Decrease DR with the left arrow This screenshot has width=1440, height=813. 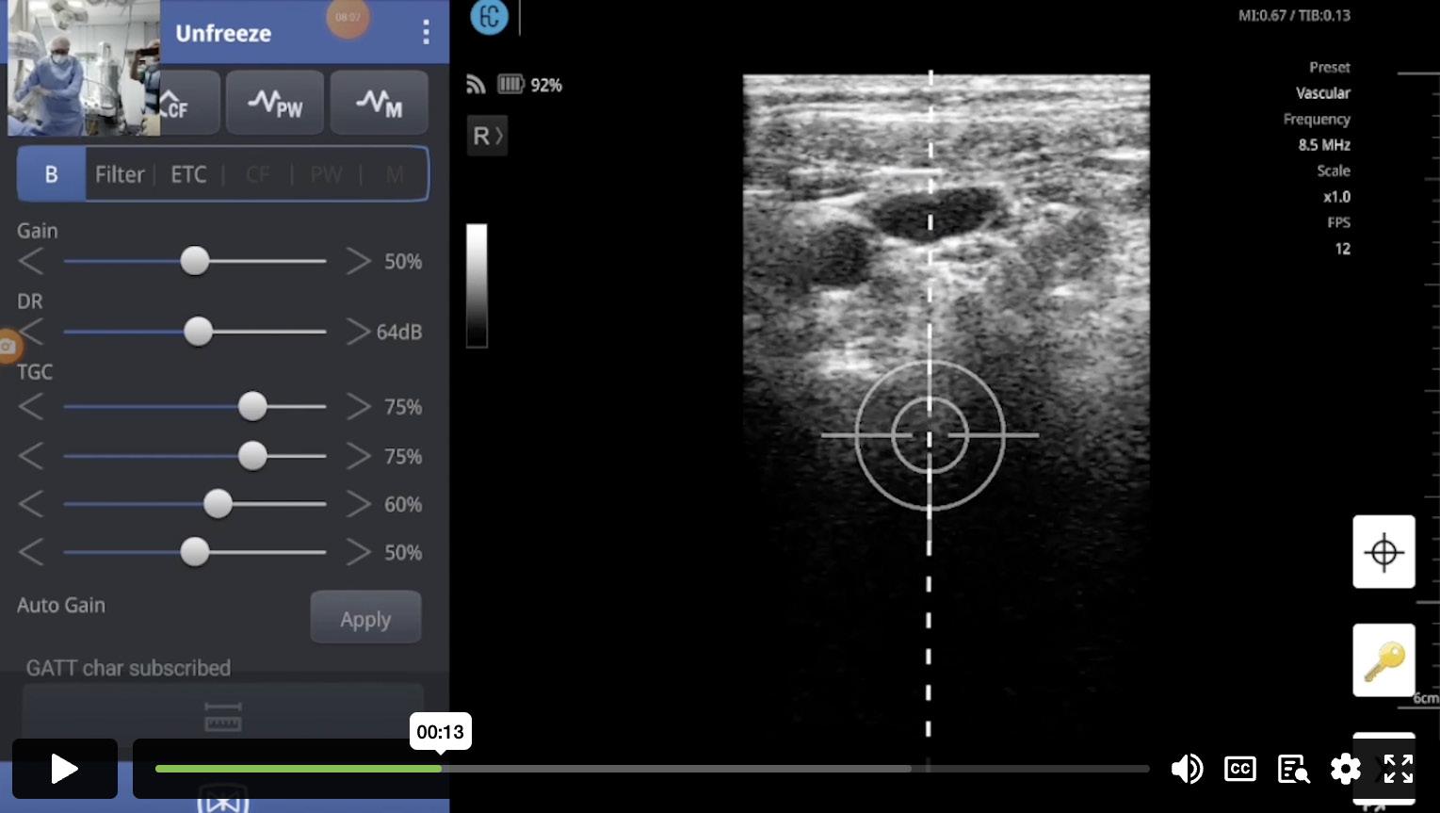(31, 332)
